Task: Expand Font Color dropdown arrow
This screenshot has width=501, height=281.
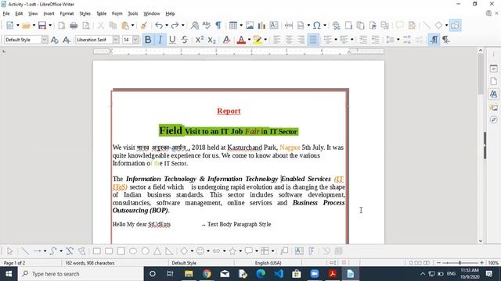Action: click(249, 40)
